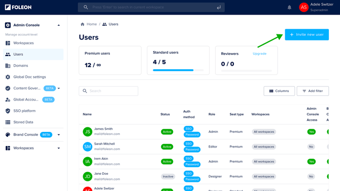340x191 pixels.
Task: Click the Status column header
Action: 165,114
